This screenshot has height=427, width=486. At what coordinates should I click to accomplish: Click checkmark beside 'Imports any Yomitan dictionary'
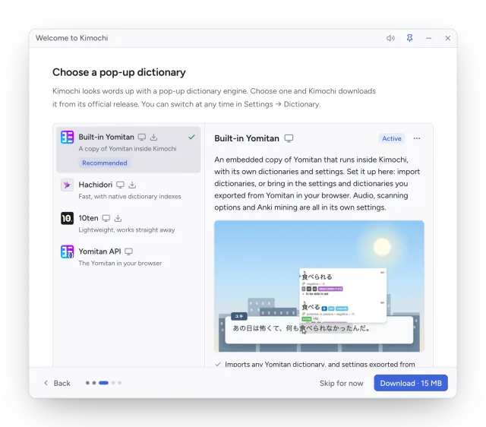pos(218,365)
